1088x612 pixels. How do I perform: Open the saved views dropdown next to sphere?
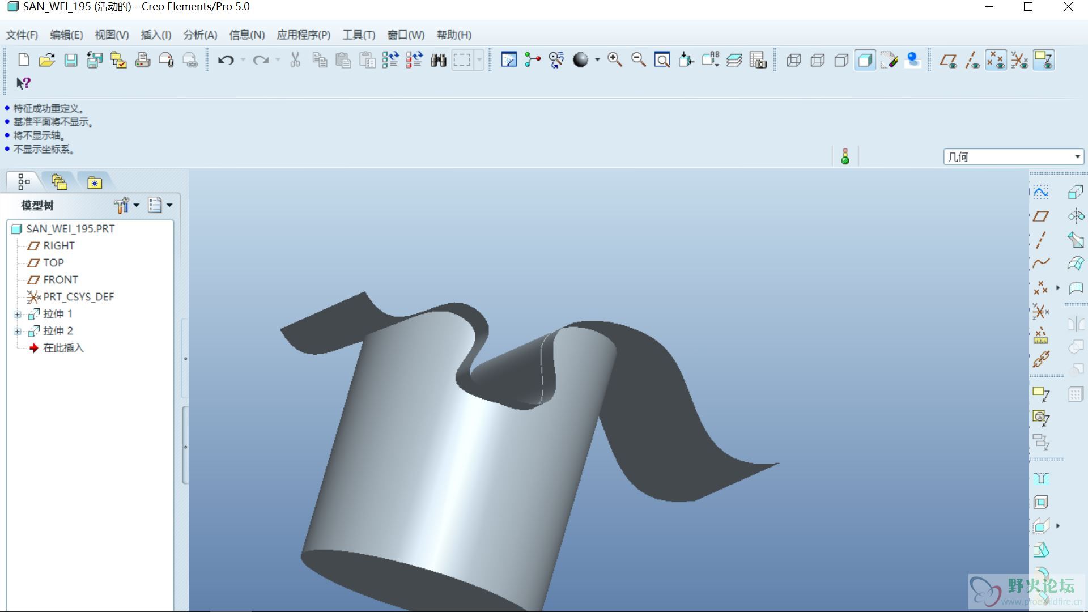[x=597, y=60]
